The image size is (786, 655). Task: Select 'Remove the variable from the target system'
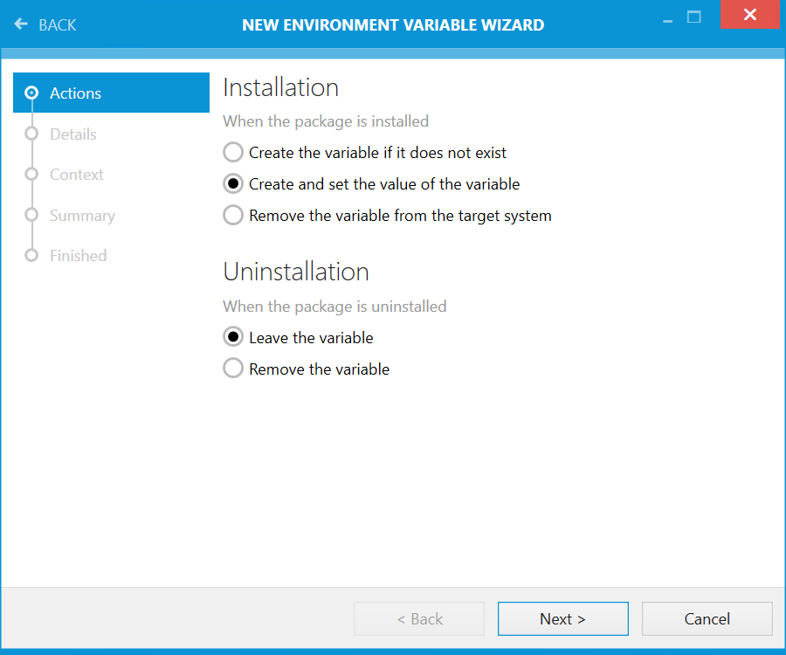[232, 215]
